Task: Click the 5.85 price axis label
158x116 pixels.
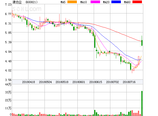Action: click(x=8, y=33)
